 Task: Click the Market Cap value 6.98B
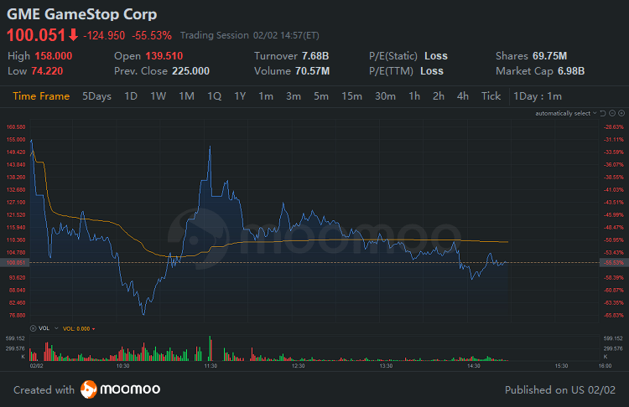pos(571,71)
